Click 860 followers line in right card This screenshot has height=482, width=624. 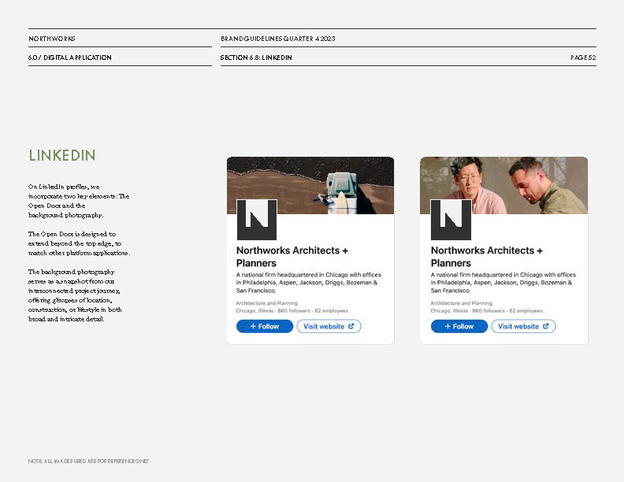click(x=486, y=310)
